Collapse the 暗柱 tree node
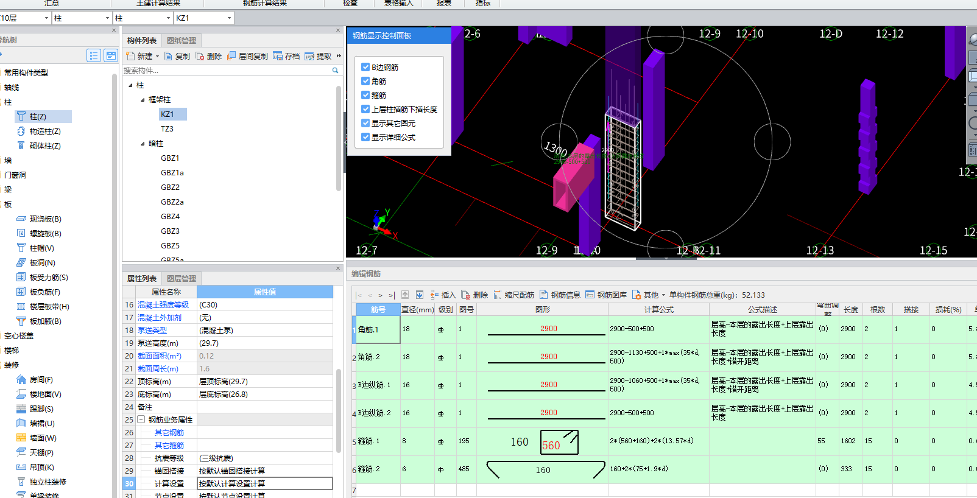Image resolution: width=977 pixels, height=498 pixels. 143,144
